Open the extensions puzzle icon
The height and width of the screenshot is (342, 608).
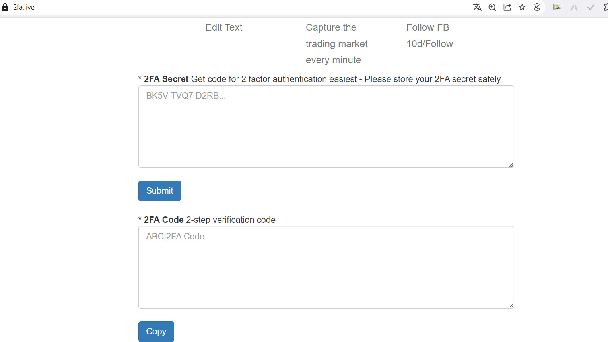(606, 7)
